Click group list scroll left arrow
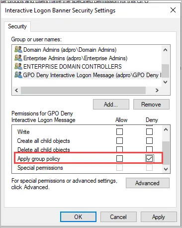The image size is (182, 228). pyautogui.click(x=16, y=91)
